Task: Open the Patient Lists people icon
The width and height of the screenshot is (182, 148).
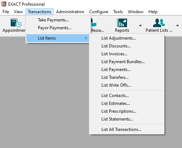Action: point(159,23)
